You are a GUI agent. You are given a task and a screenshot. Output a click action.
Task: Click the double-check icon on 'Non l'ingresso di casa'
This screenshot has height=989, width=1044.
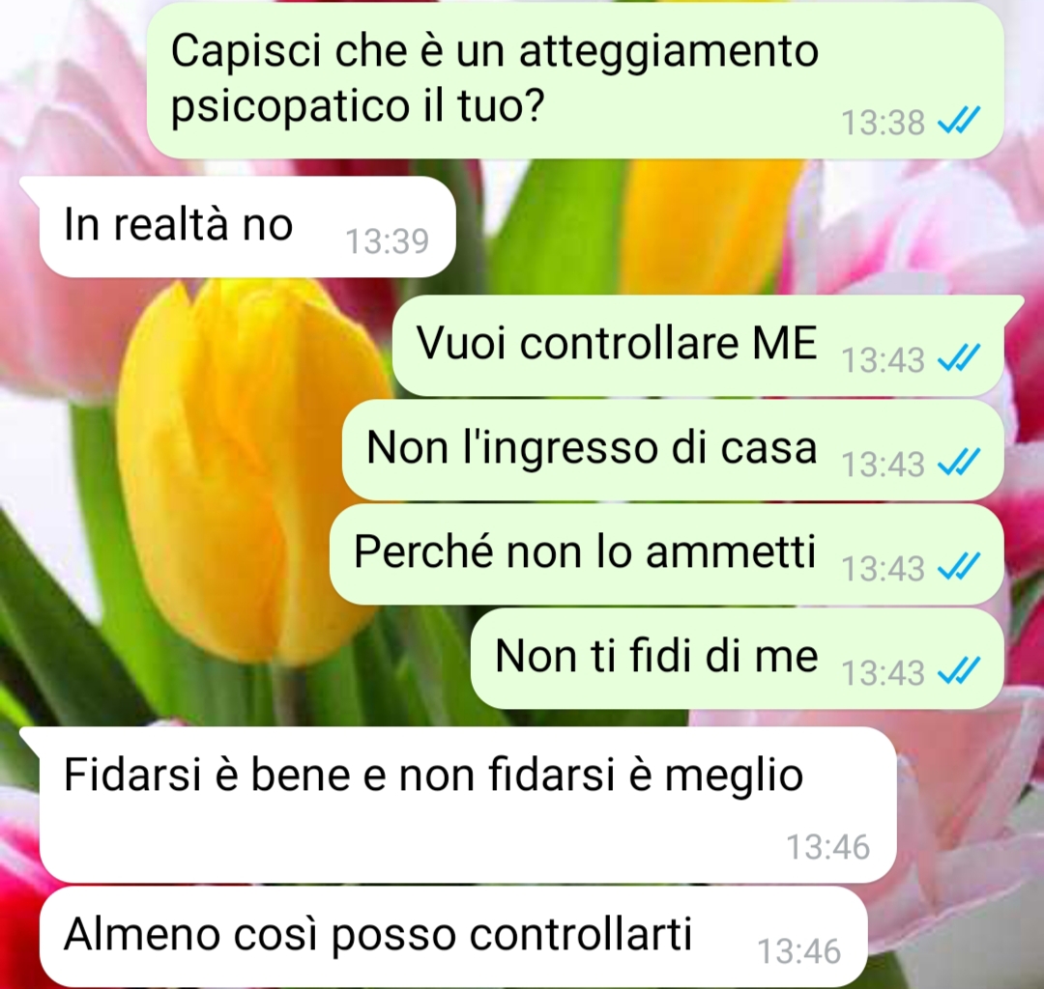pos(958,463)
